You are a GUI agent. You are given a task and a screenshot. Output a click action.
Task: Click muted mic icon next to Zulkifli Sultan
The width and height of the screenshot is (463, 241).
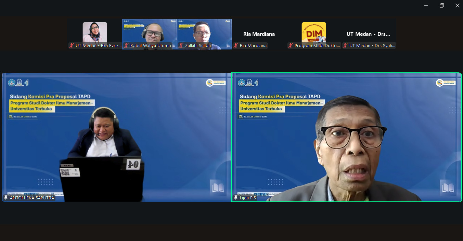181,46
